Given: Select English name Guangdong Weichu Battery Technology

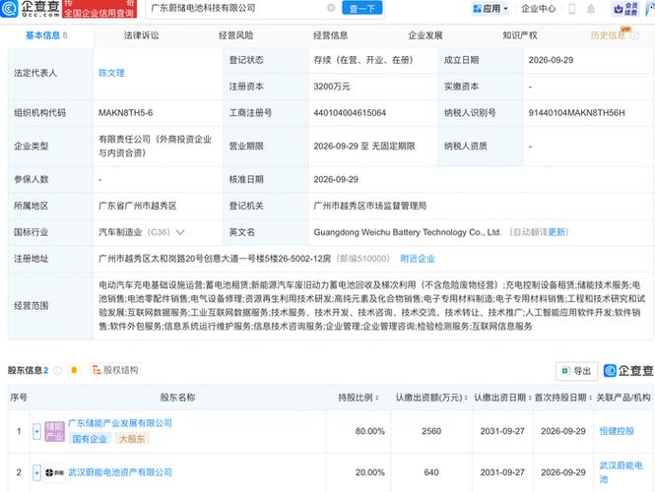Looking at the screenshot, I should [x=408, y=232].
